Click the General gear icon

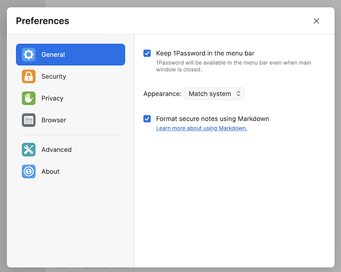[29, 54]
